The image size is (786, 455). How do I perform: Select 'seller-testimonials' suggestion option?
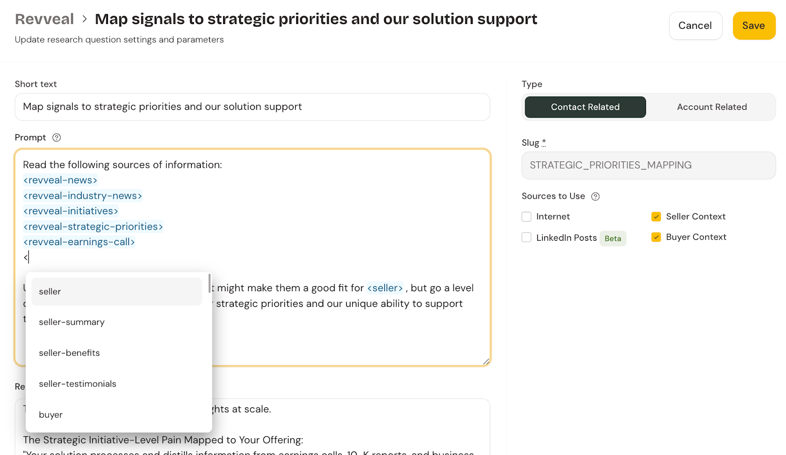tap(116, 384)
